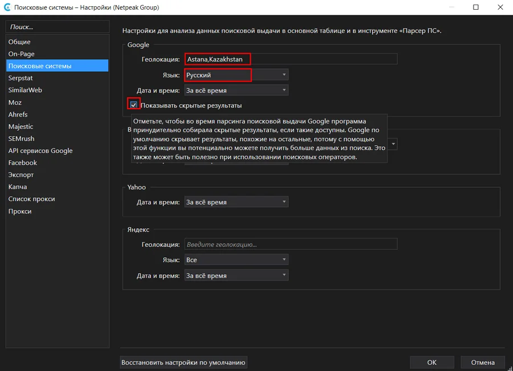Click the Яндекс group heading

click(x=138, y=229)
